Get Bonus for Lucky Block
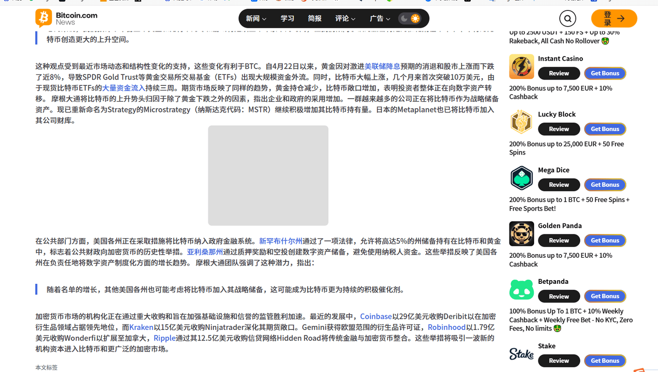The image size is (658, 372). (605, 129)
